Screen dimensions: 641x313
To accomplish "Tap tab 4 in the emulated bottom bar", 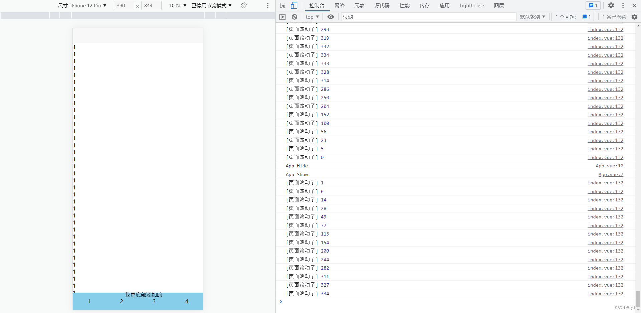I will pos(187,301).
